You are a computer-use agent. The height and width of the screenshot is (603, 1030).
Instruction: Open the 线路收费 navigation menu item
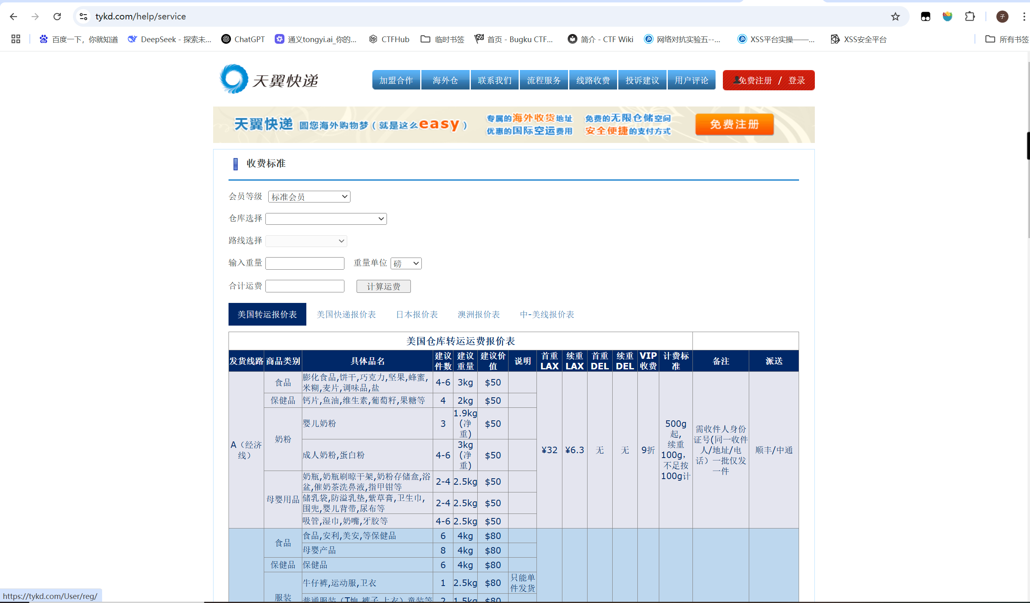click(x=593, y=80)
